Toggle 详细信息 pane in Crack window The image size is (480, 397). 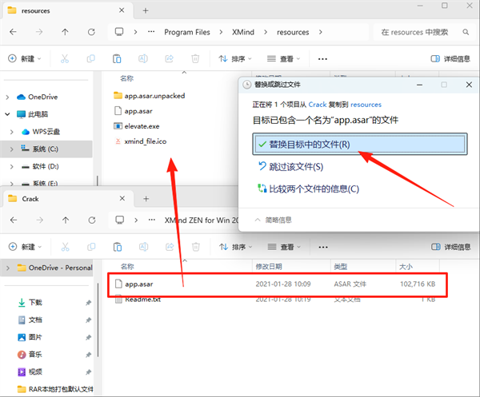click(x=451, y=247)
